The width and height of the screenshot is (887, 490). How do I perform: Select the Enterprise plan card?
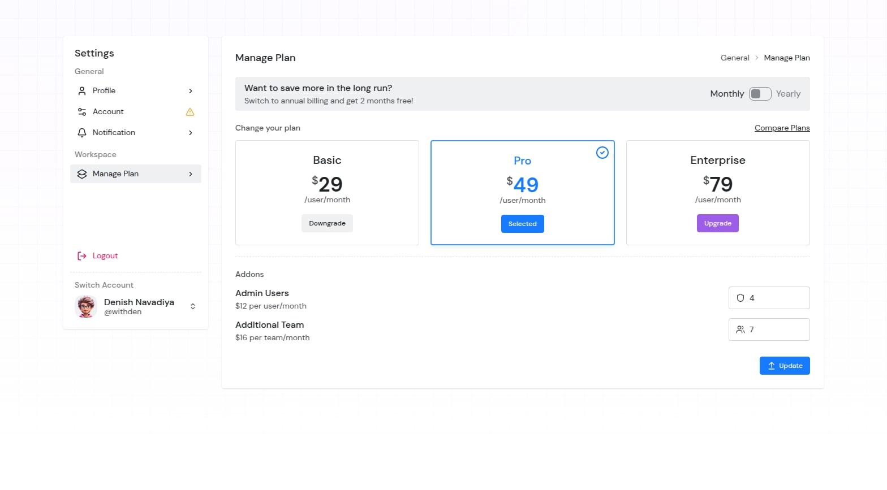[x=717, y=170]
